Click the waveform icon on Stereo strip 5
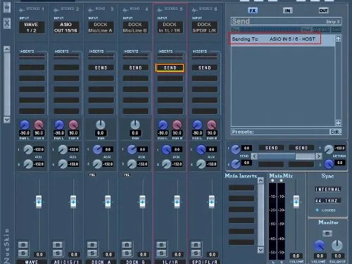The height and width of the screenshot is (264, 352). tap(160, 10)
